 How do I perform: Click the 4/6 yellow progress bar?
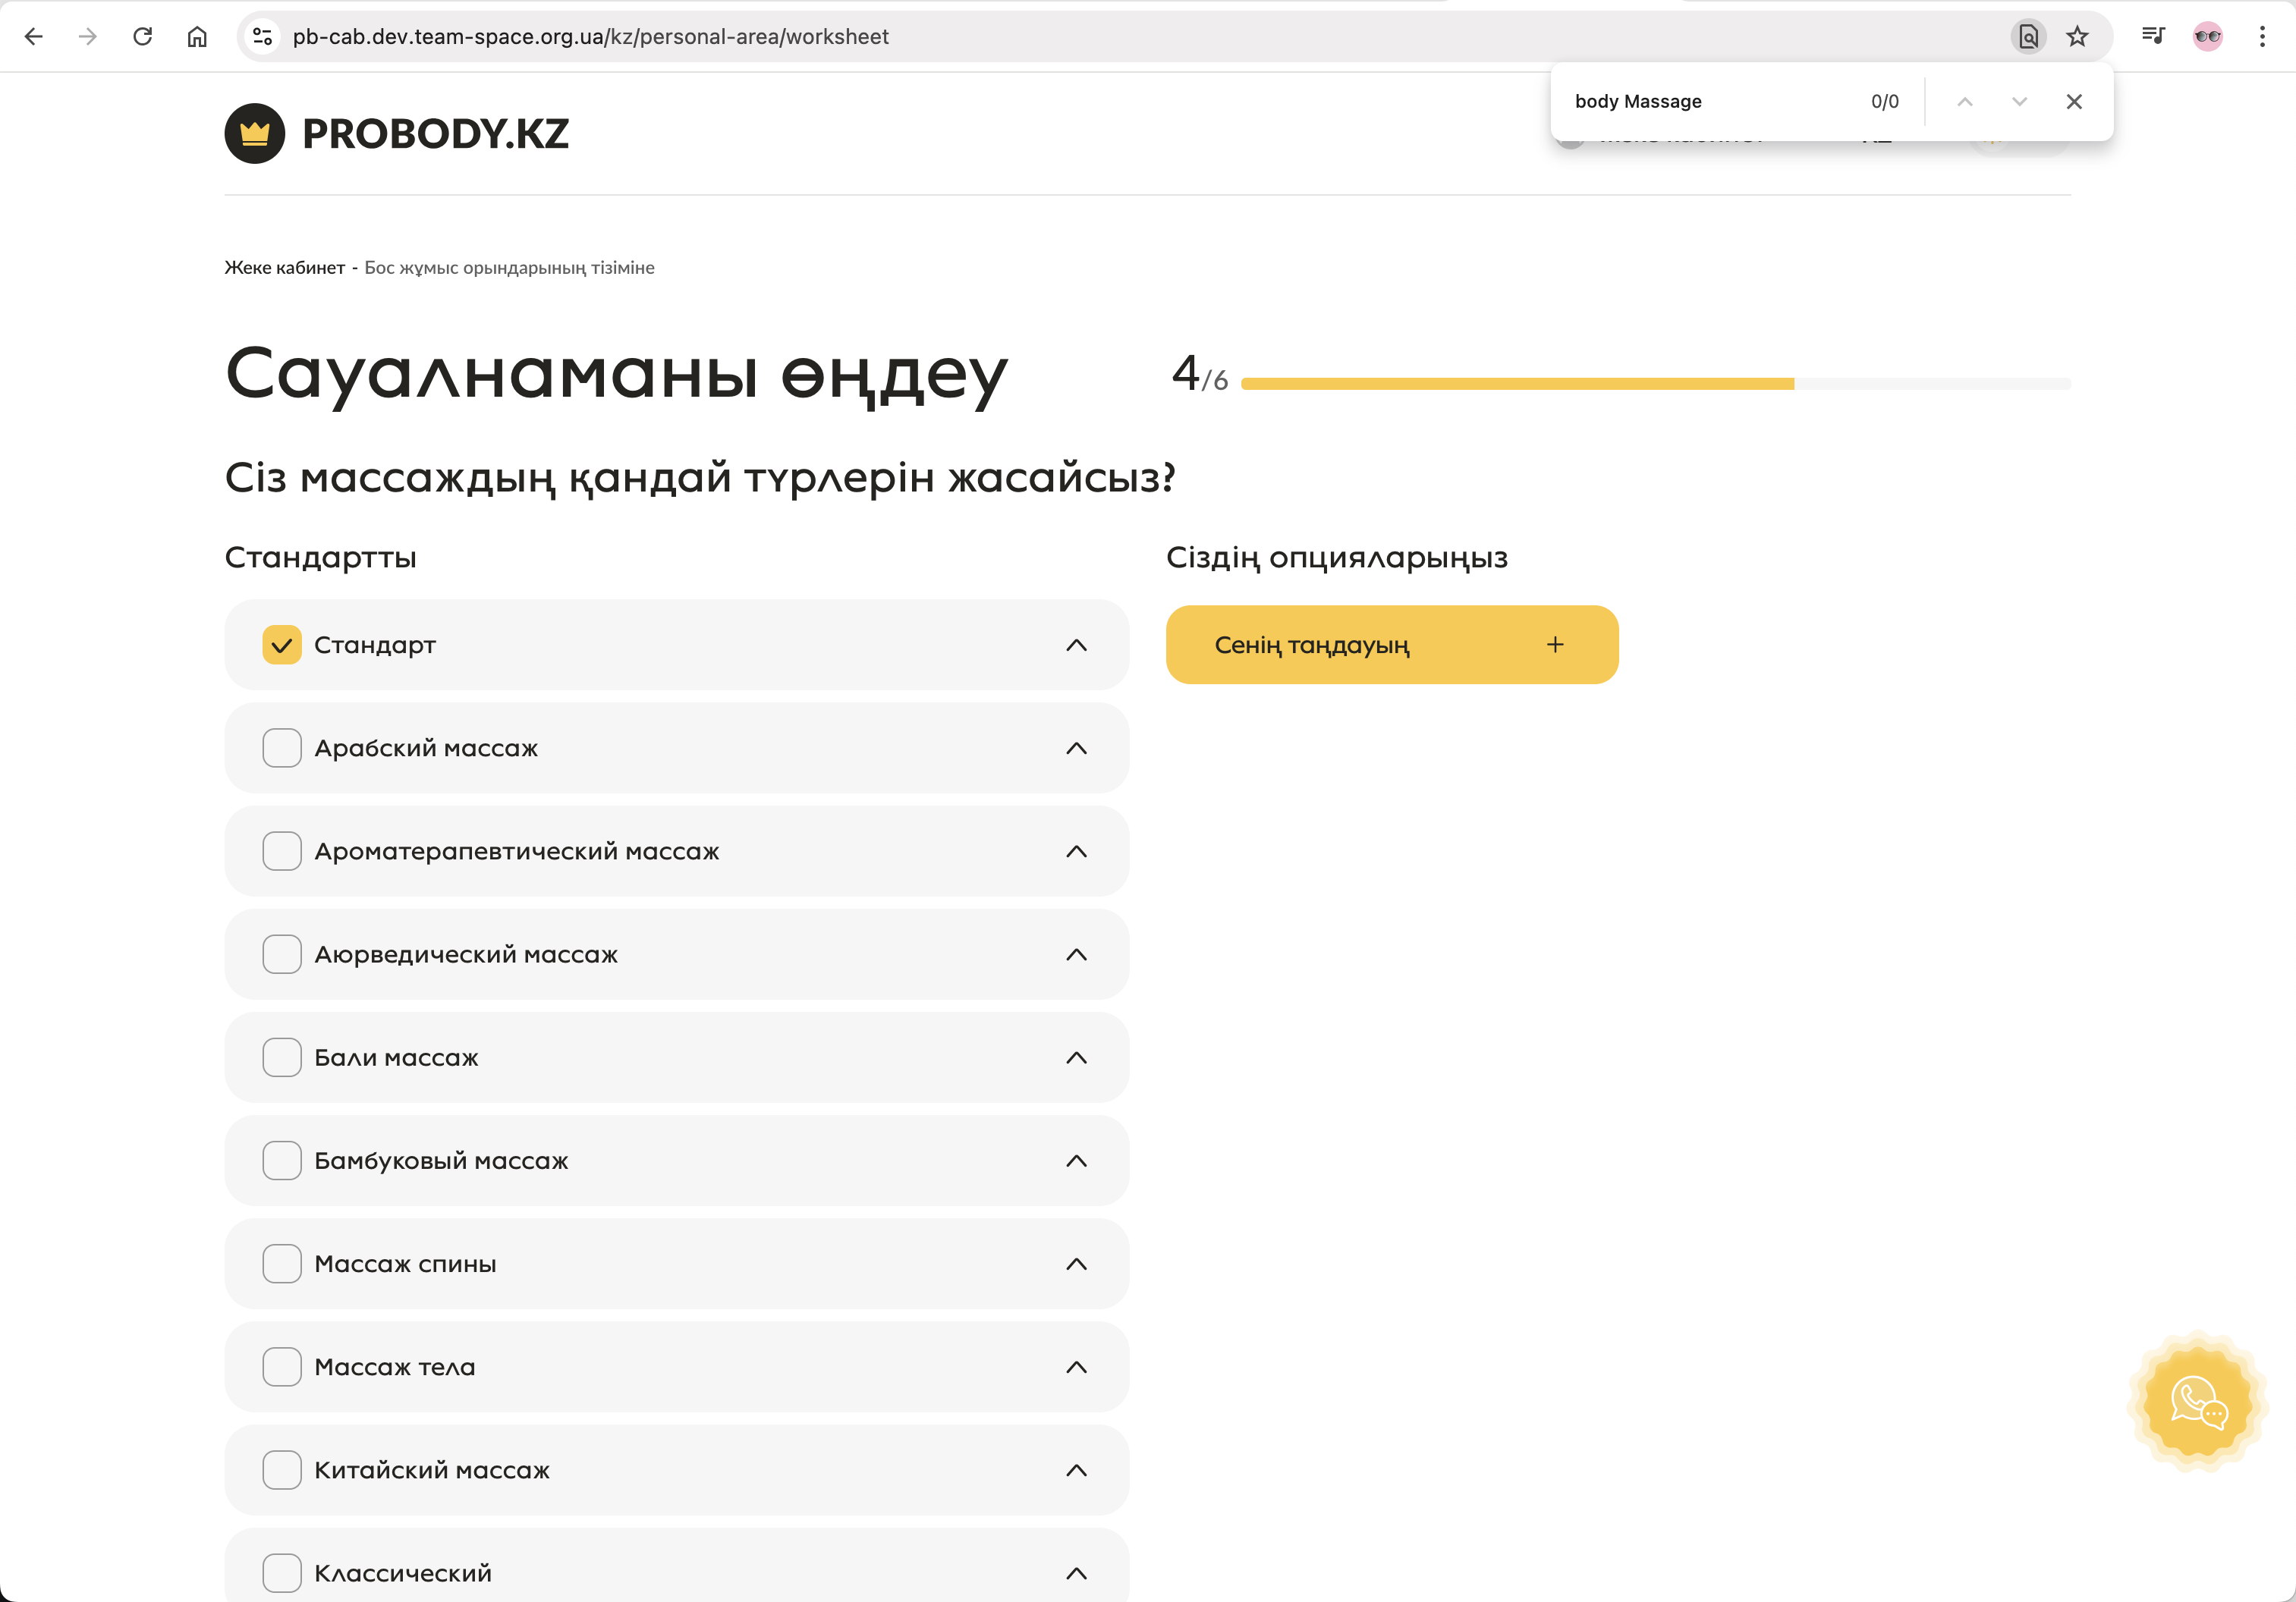1517,383
